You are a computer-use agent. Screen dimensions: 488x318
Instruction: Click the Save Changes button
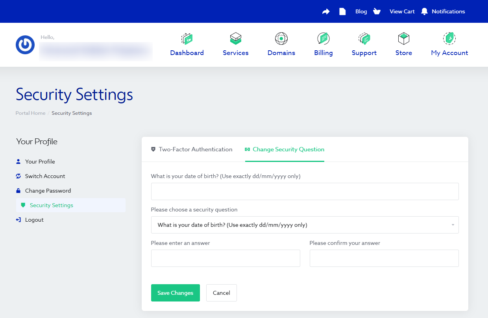(176, 293)
